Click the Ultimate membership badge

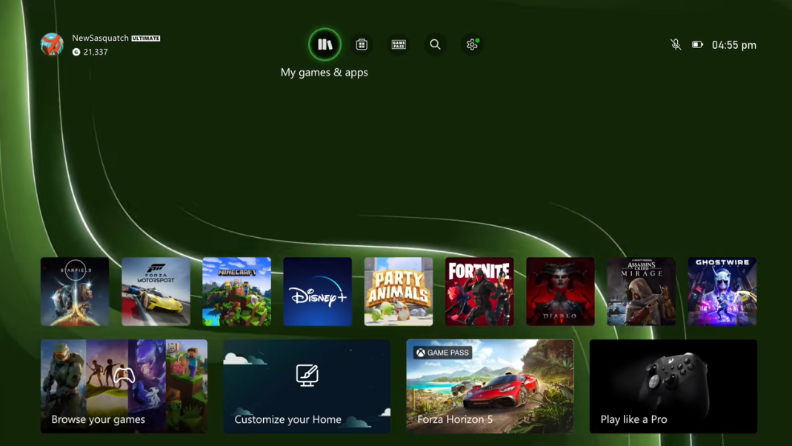(x=146, y=38)
